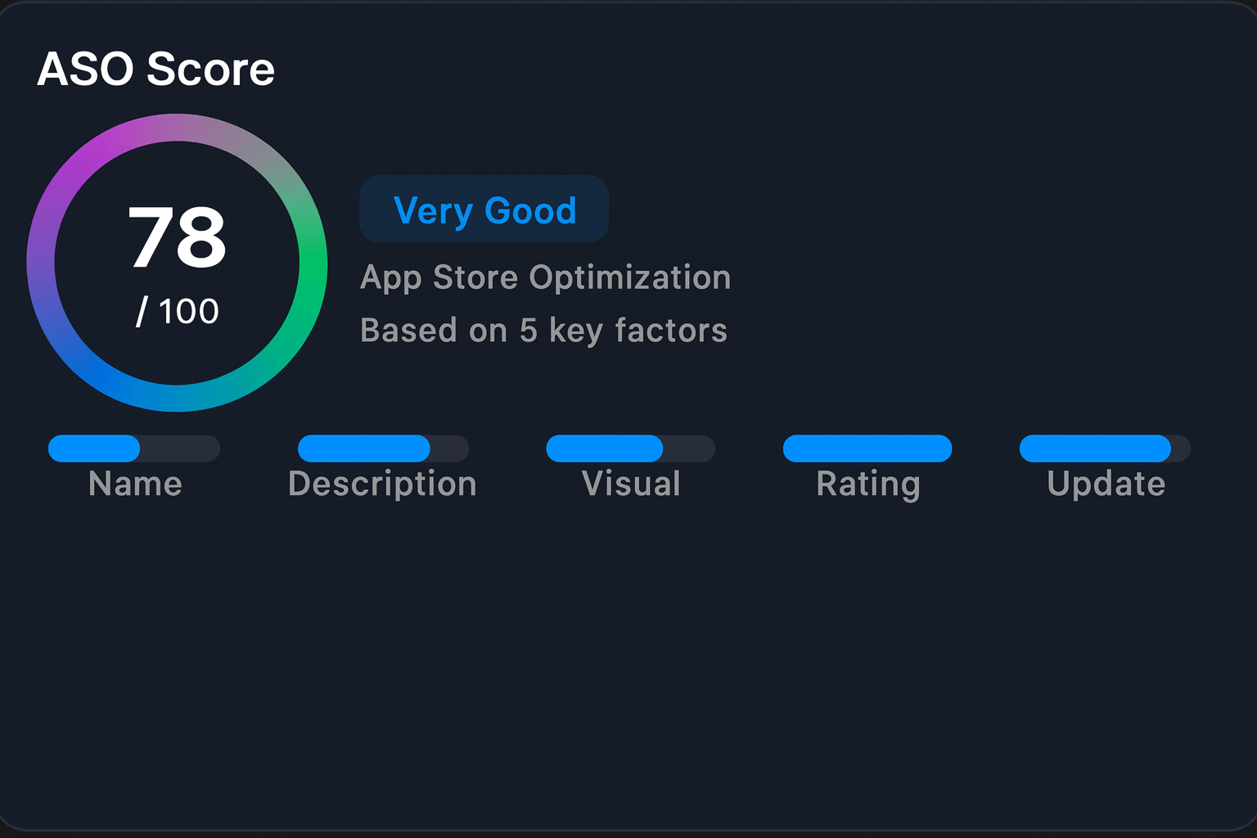Click the Very Good rating badge

(x=484, y=209)
